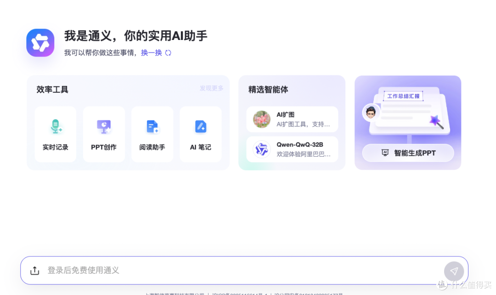Screen dimensions: 496x295
Task: Open the 实时记录 microphone tool
Action: coord(56,126)
